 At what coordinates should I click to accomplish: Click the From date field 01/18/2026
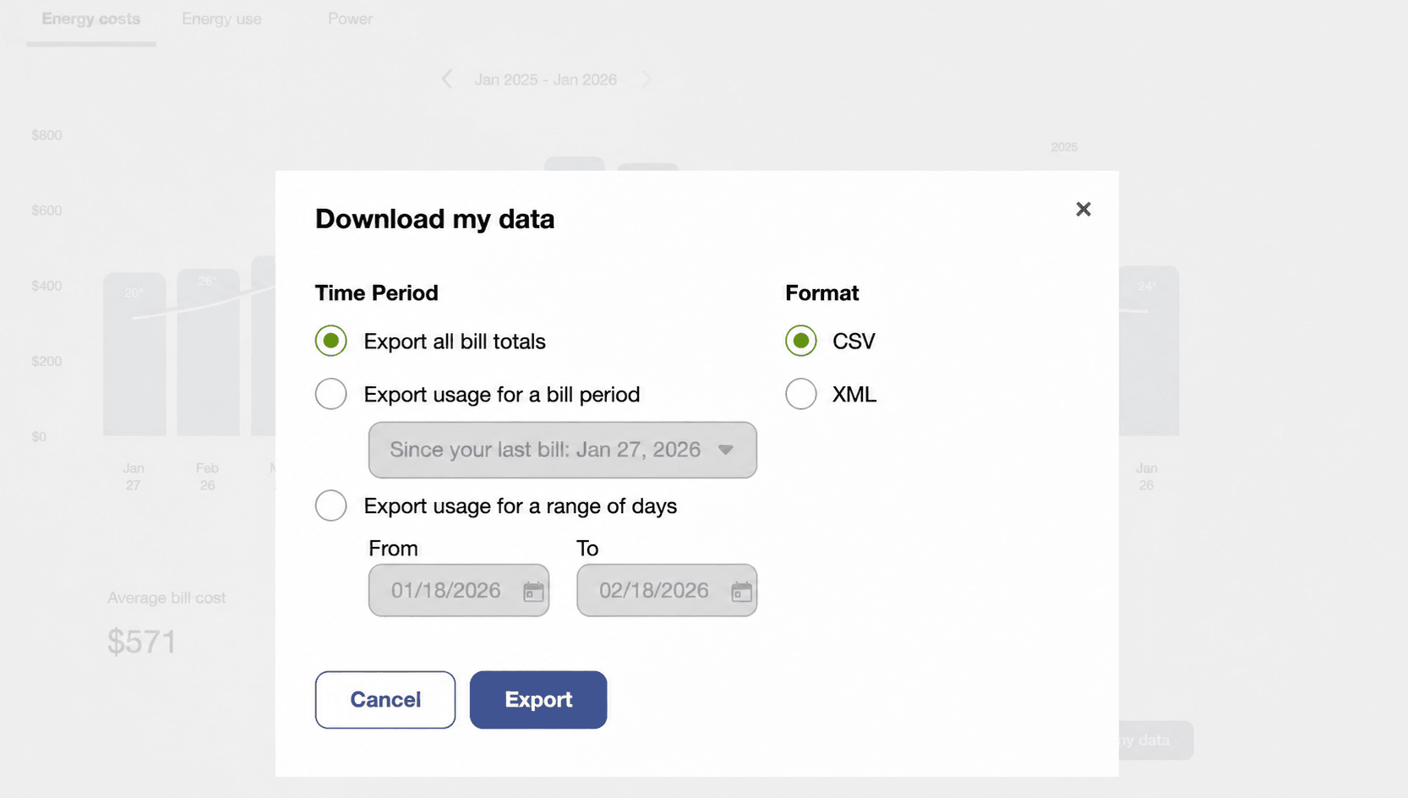[458, 590]
